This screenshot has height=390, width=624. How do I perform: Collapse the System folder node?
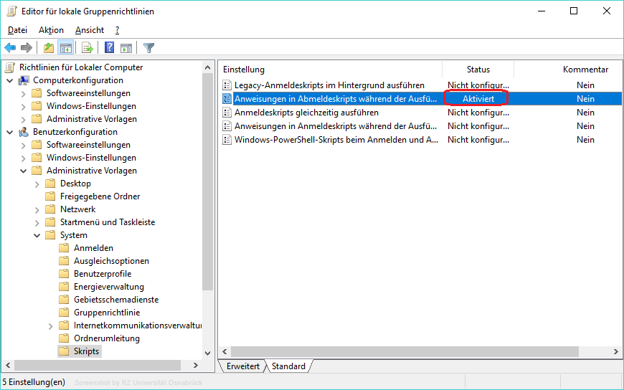pyautogui.click(x=37, y=235)
